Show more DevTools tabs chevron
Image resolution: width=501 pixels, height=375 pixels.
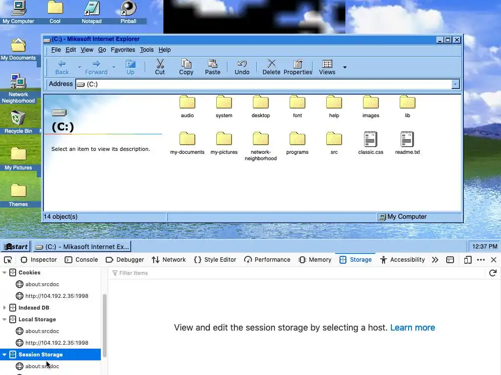point(435,260)
